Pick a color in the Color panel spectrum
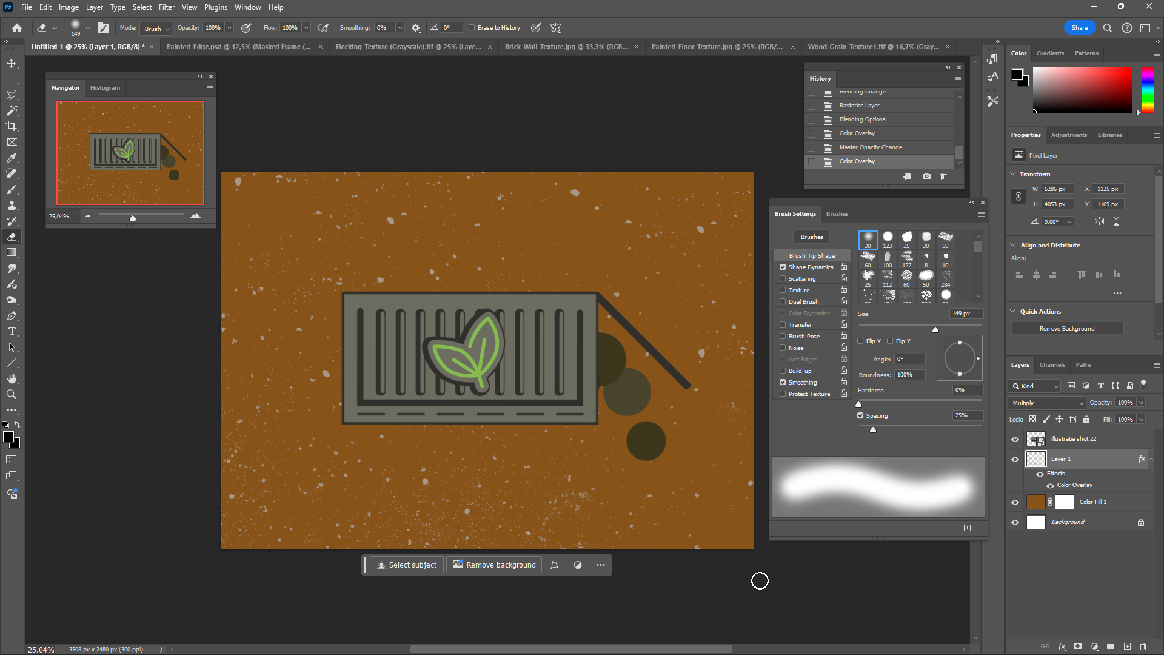 point(1082,90)
